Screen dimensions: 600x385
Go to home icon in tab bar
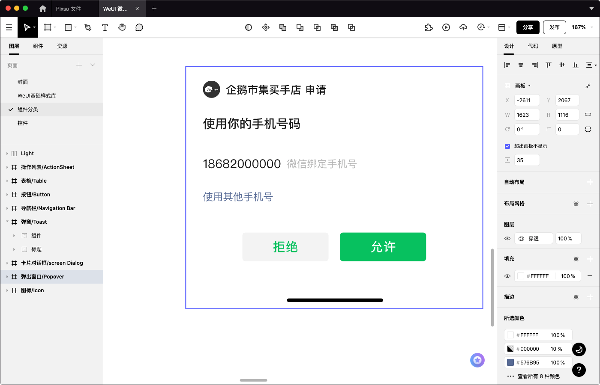[x=42, y=9]
